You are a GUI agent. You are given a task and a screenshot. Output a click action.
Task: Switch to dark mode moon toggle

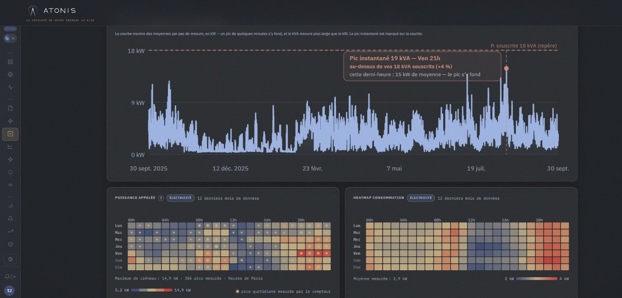(7, 38)
